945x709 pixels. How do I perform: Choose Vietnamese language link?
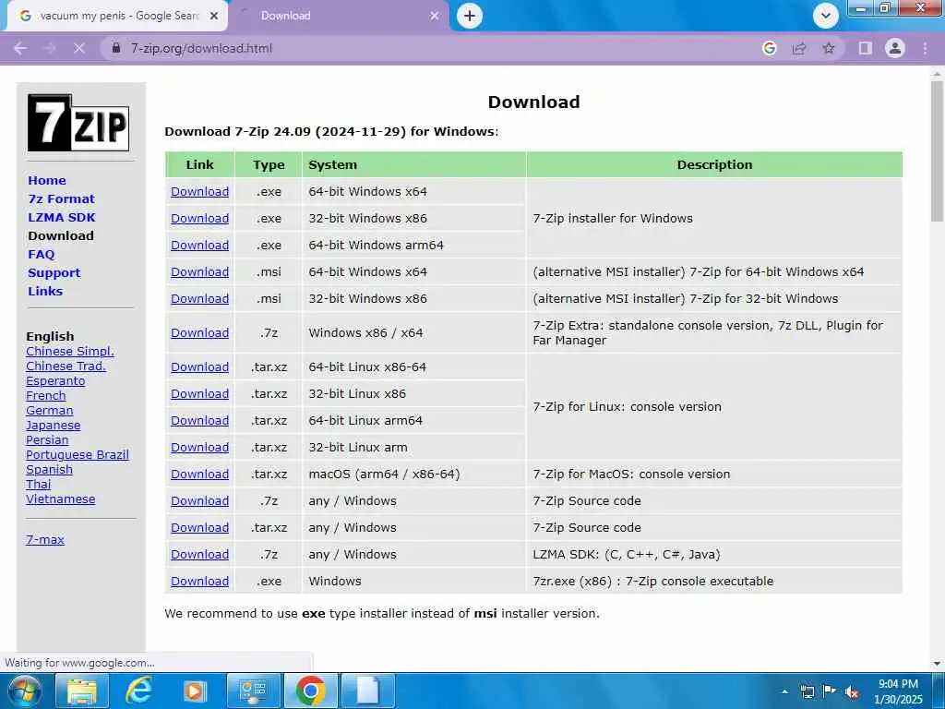pos(60,499)
